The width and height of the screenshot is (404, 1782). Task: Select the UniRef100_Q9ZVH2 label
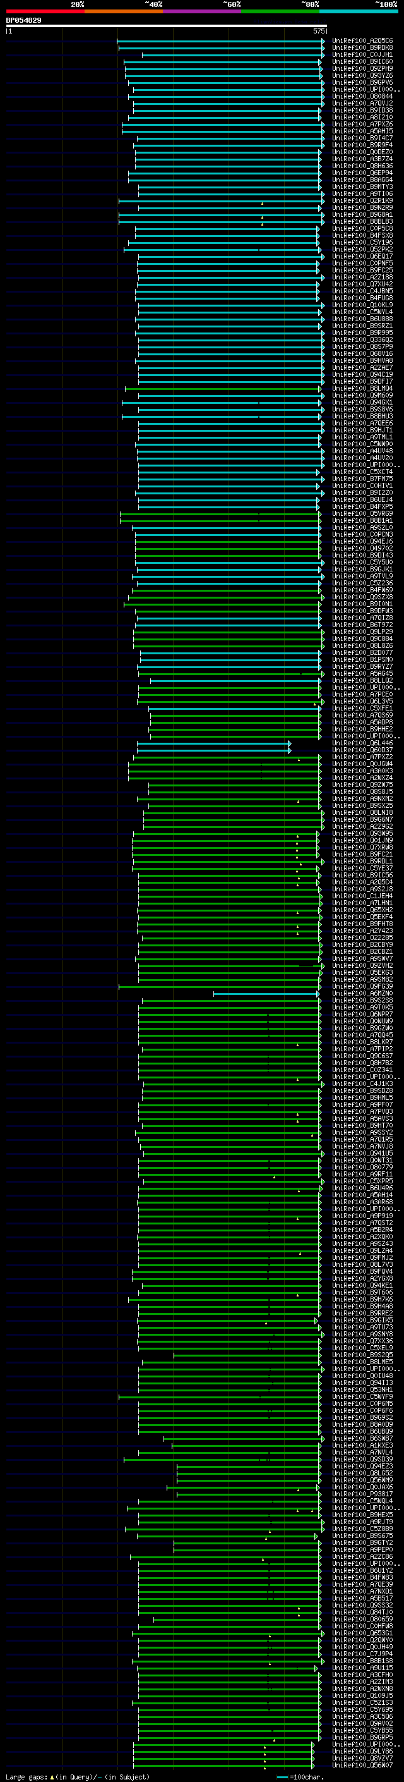pos(362,966)
